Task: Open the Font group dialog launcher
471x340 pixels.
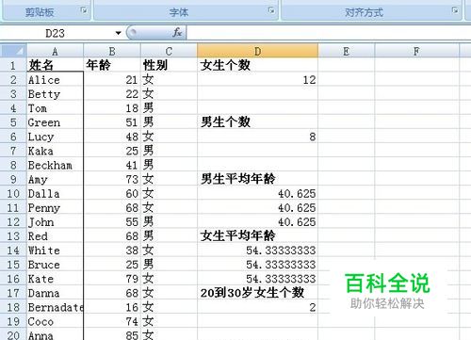Action: 271,10
